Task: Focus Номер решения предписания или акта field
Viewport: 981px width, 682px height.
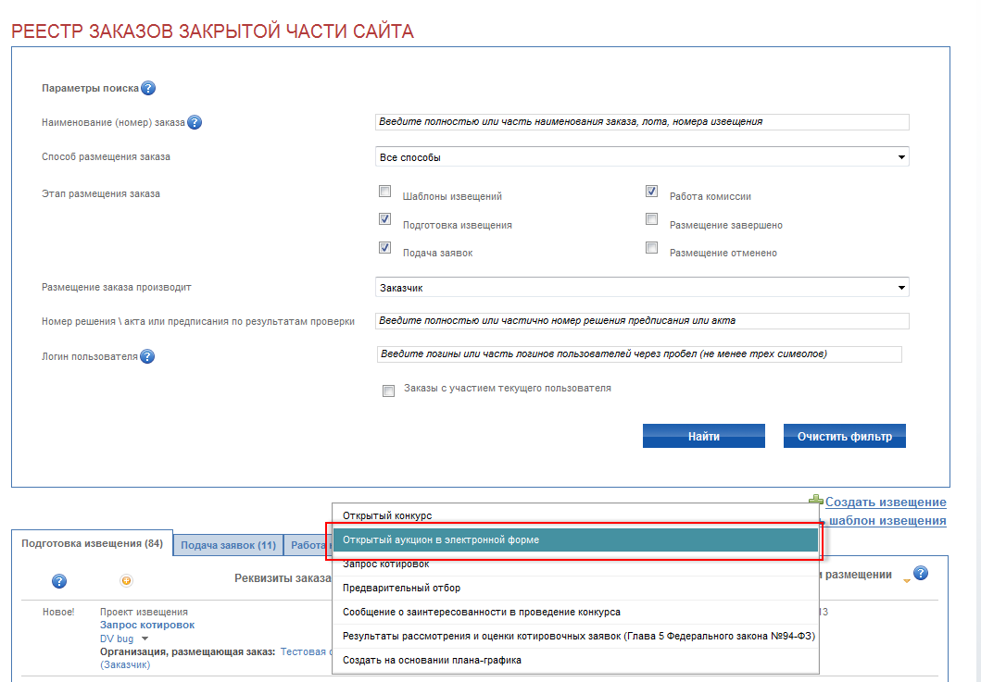Action: tap(642, 321)
